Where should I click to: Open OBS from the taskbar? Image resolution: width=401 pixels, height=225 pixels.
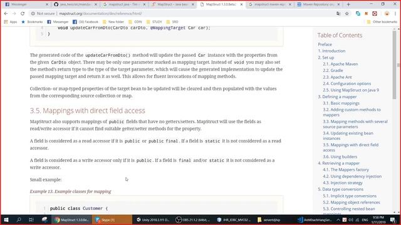point(193,219)
